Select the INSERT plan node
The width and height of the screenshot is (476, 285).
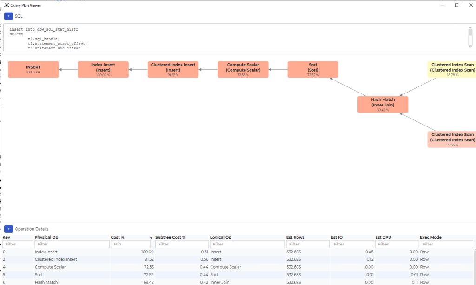[x=33, y=69]
